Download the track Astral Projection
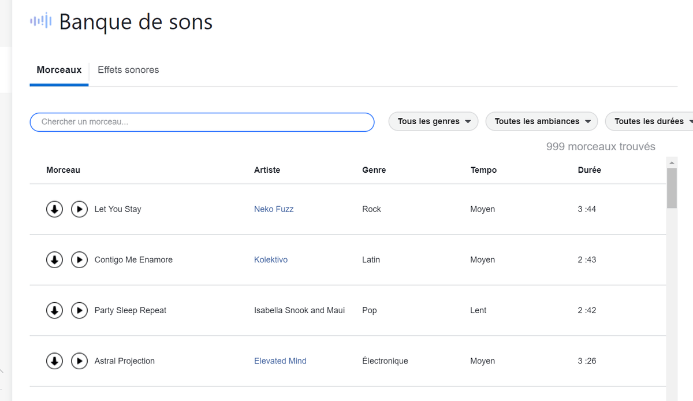 click(x=54, y=361)
